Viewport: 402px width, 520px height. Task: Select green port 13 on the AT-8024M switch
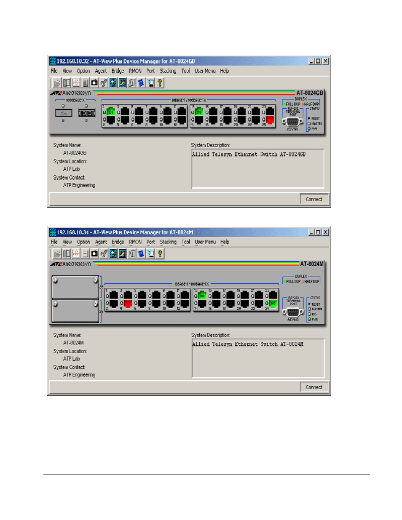(202, 295)
